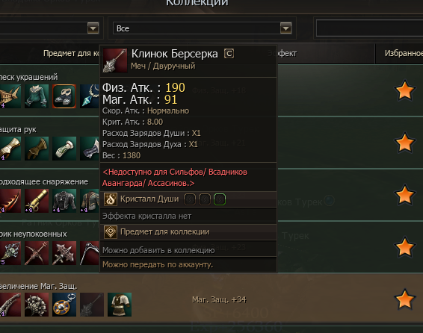This screenshot has height=333, width=423.
Task: Toggle favorite star for Защита рук collection
Action: pos(404,143)
